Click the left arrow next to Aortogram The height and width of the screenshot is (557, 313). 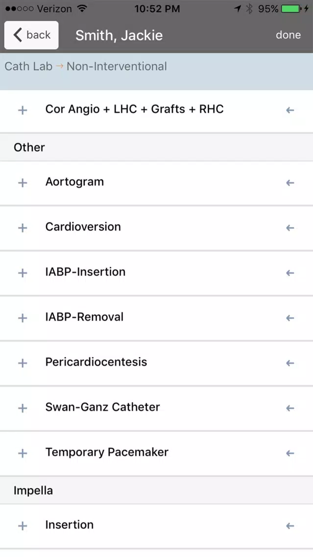tap(290, 182)
